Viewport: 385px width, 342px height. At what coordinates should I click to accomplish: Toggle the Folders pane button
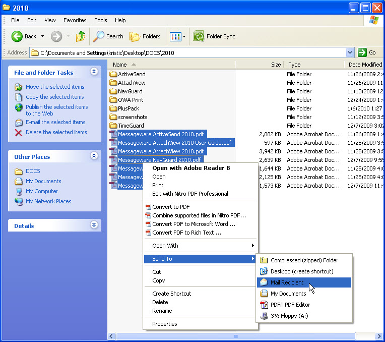tap(145, 36)
